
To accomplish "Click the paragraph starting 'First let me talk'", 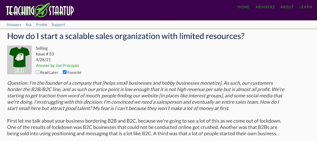I will pyautogui.click(x=144, y=127).
